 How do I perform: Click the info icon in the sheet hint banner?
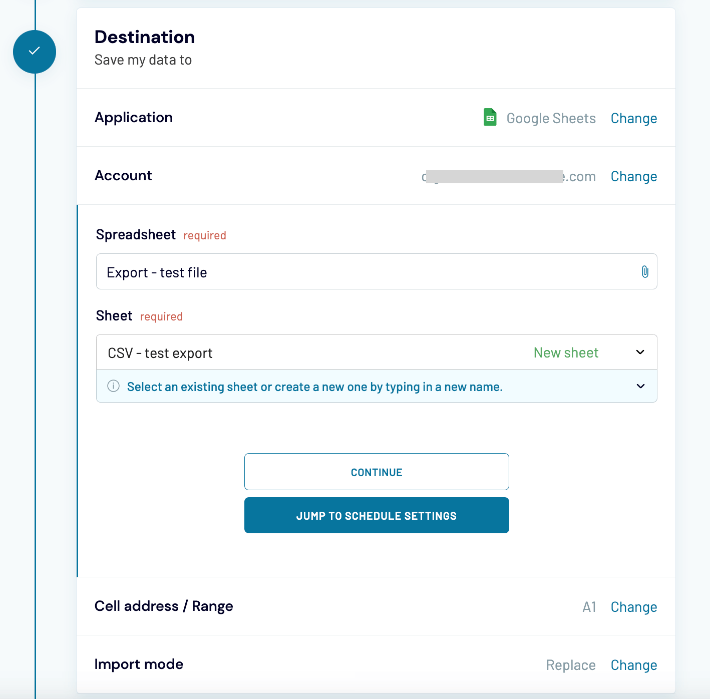point(113,386)
